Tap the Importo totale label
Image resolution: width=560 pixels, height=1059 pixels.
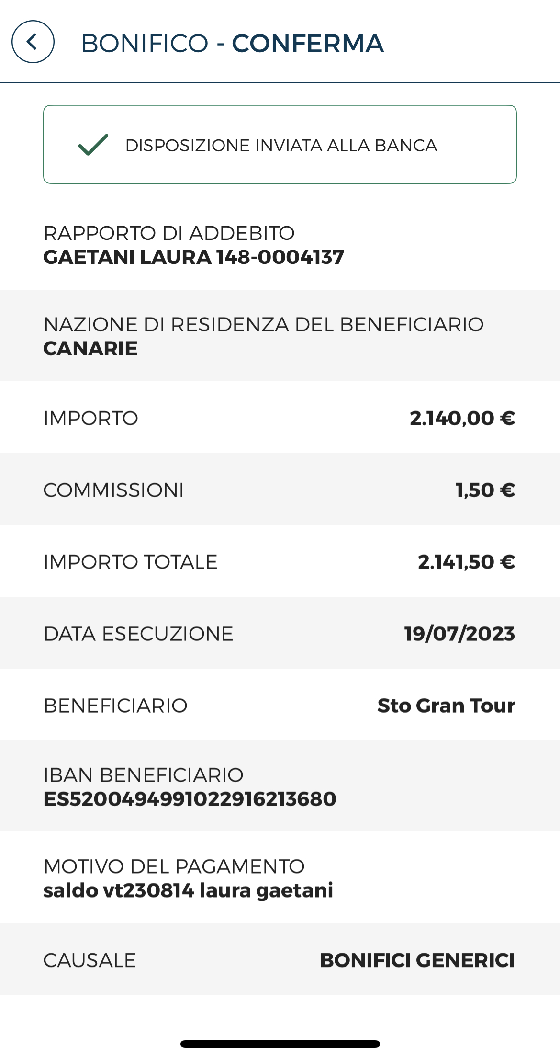pyautogui.click(x=130, y=562)
